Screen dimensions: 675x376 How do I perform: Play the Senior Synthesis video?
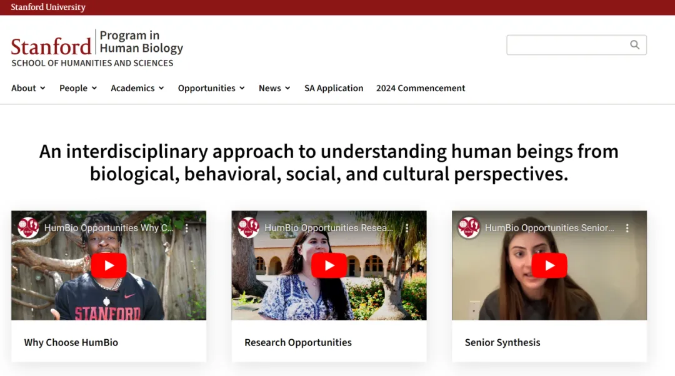tap(549, 265)
